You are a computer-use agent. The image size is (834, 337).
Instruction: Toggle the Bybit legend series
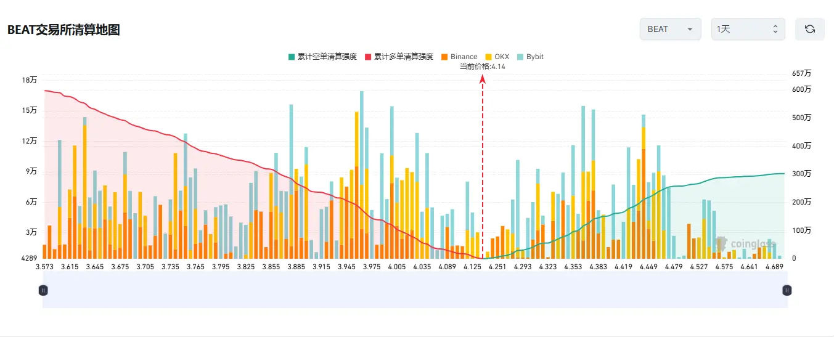530,57
